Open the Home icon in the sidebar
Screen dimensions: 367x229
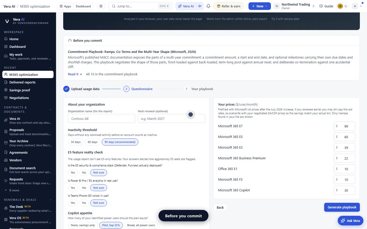6,39
